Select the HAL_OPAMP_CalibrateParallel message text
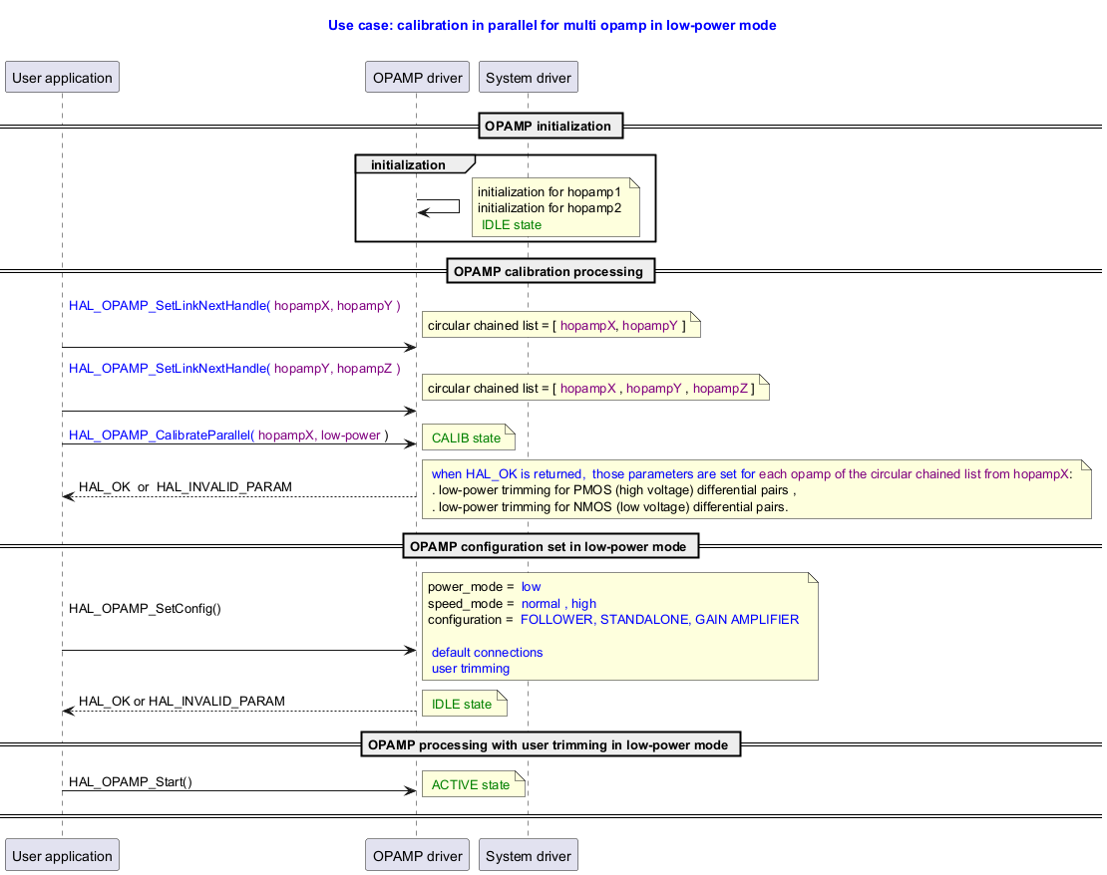1107x875 pixels. (228, 435)
